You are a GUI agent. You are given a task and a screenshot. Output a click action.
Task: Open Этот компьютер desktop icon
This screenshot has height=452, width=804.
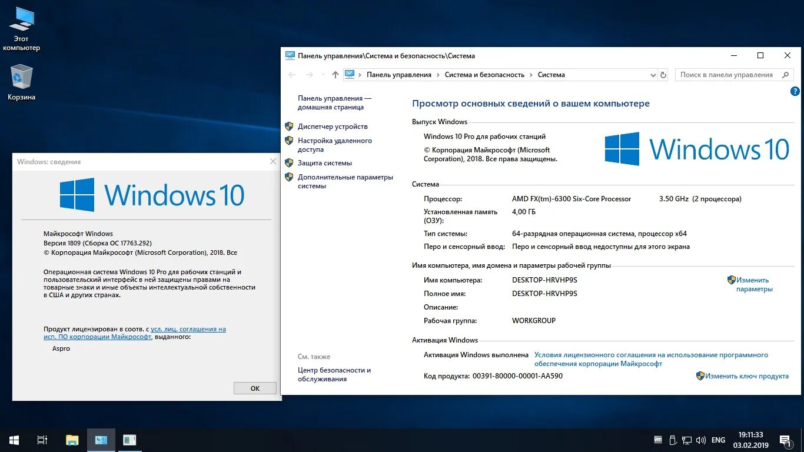(x=22, y=28)
